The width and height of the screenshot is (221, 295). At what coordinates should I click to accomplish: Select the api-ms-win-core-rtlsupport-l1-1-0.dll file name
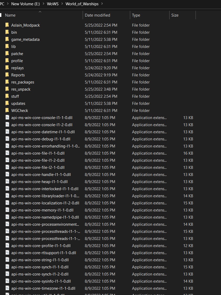[44, 253]
